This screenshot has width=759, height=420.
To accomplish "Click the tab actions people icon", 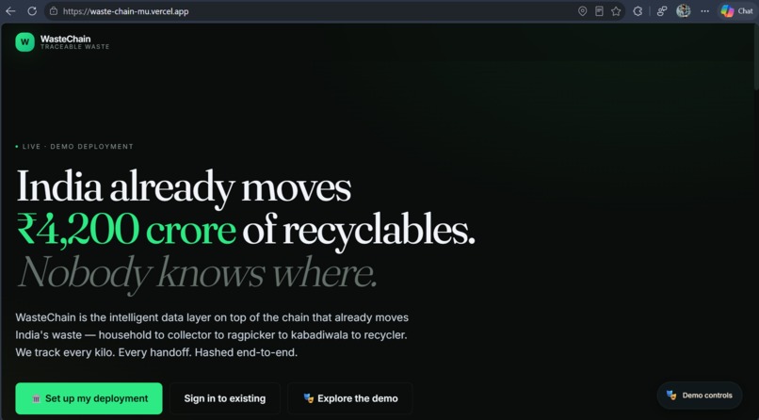I will pos(662,11).
